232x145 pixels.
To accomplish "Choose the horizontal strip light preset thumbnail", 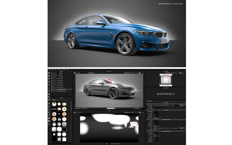I will coord(54,109).
